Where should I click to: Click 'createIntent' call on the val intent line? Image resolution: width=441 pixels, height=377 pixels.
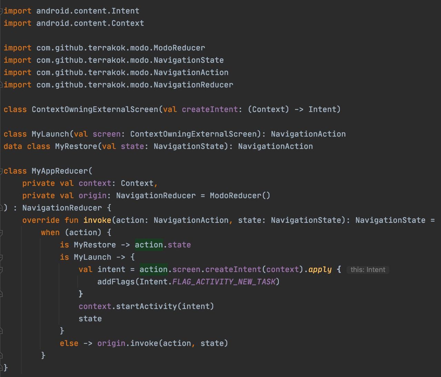tap(233, 269)
